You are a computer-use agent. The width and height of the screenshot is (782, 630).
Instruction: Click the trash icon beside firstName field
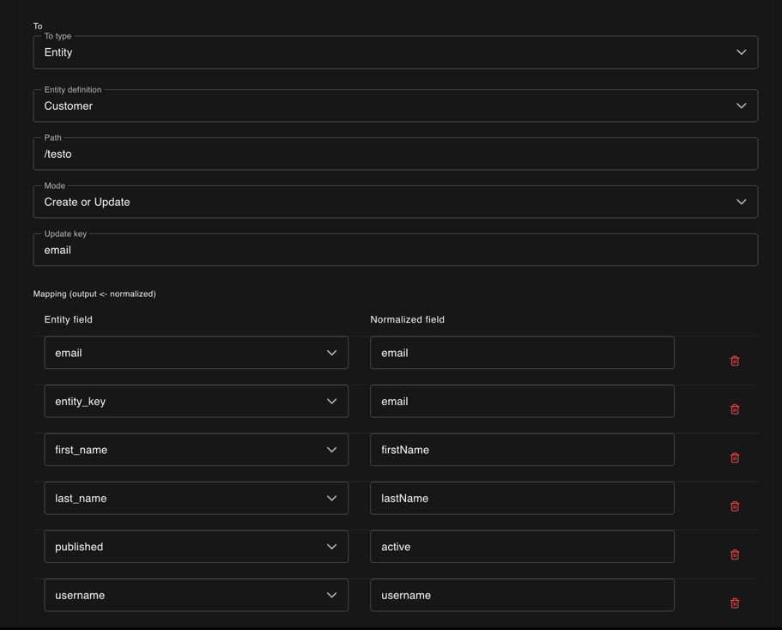tap(735, 457)
